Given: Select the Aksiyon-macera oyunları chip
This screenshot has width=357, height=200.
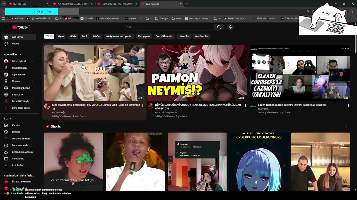Looking at the screenshot, I should pos(119,36).
